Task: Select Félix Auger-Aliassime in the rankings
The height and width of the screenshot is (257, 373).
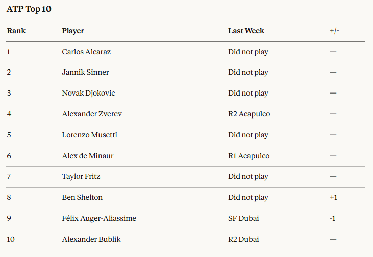Action: click(x=99, y=218)
